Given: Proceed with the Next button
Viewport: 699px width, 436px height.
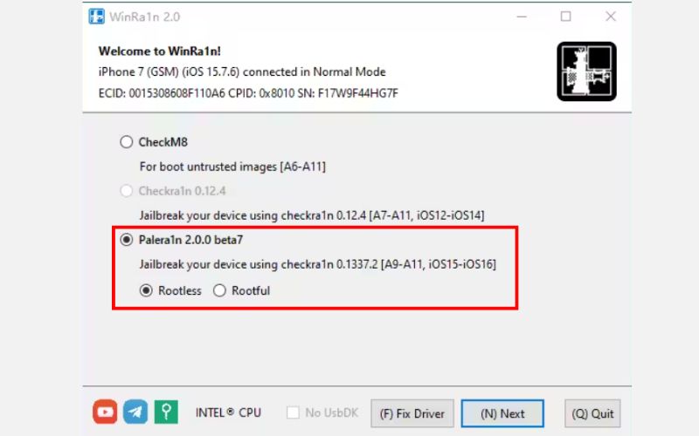Looking at the screenshot, I should coord(502,413).
